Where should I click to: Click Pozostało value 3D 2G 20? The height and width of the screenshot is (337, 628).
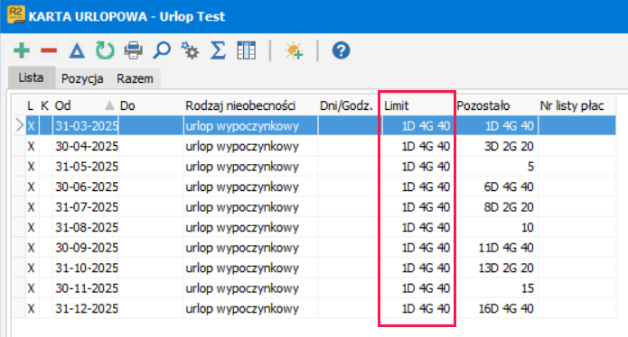click(509, 147)
